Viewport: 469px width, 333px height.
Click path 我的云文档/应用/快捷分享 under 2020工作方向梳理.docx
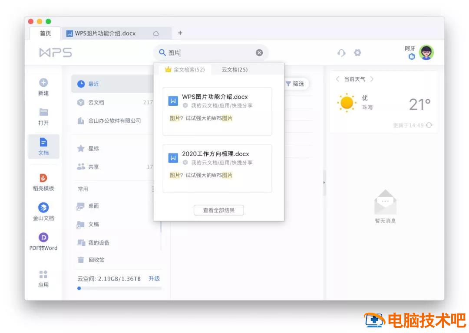click(x=222, y=163)
